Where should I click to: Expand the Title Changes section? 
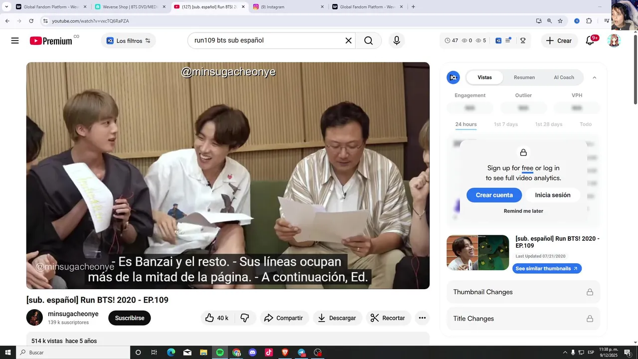[x=523, y=319]
